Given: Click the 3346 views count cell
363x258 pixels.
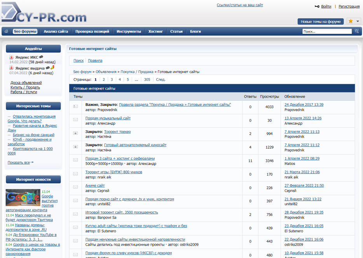Looking at the screenshot, I should point(269,161).
